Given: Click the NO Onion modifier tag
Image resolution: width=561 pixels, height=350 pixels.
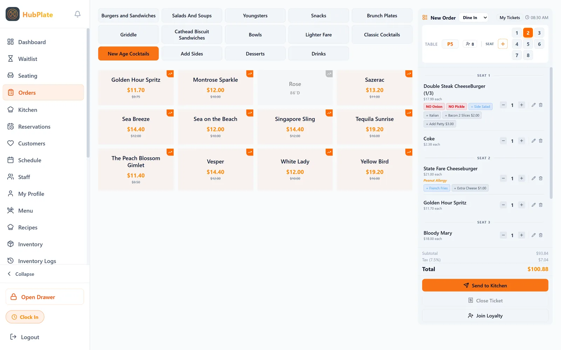Looking at the screenshot, I should [434, 106].
